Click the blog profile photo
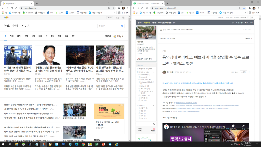261x147 pixels. pyautogui.click(x=146, y=32)
